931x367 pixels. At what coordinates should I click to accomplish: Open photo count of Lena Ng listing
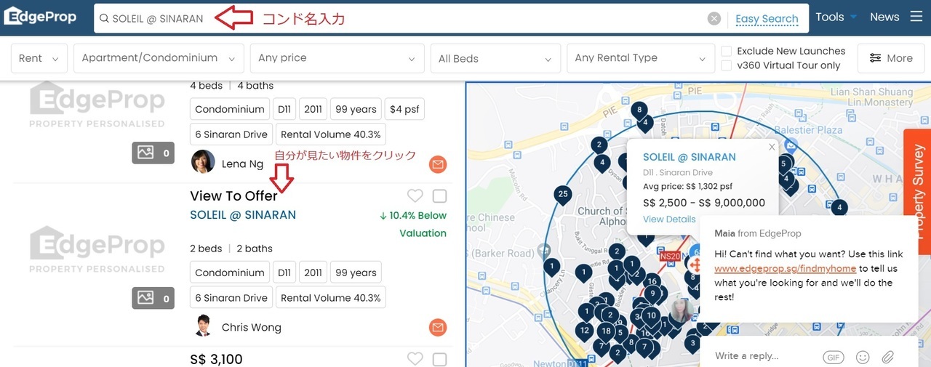(x=153, y=153)
